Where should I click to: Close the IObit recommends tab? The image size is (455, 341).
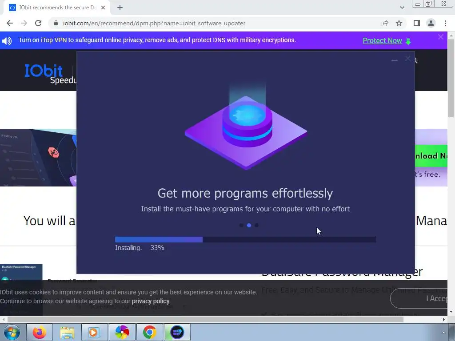(103, 8)
